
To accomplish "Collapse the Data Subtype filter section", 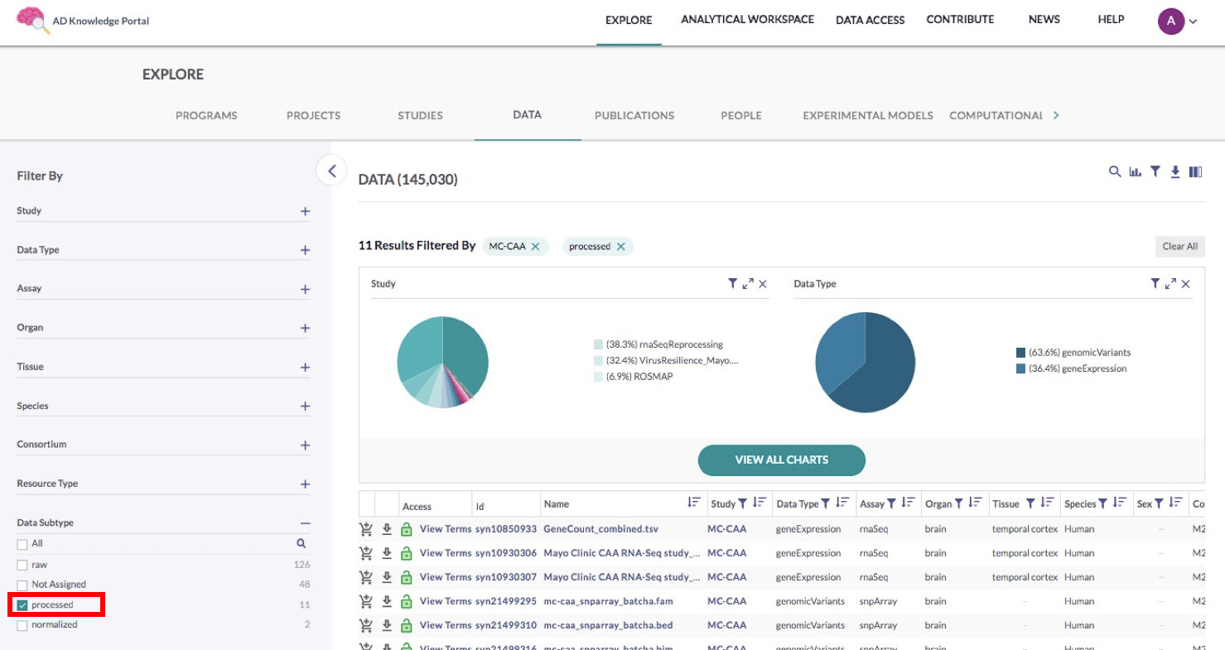I will pyautogui.click(x=305, y=523).
